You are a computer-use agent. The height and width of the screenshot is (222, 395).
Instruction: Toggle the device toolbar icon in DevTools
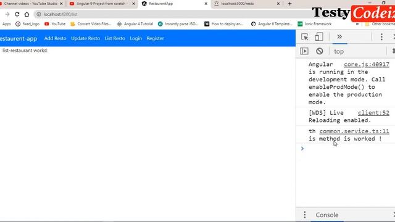(319, 37)
